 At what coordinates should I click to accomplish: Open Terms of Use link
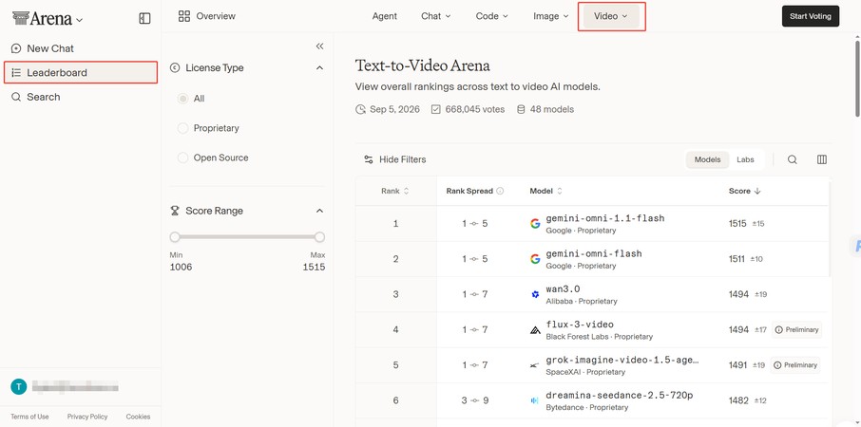29,417
